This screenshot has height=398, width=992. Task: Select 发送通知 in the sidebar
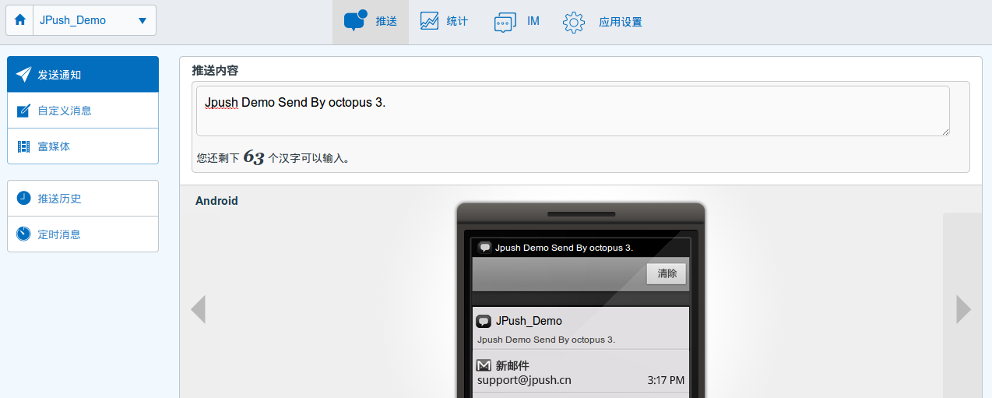point(83,75)
